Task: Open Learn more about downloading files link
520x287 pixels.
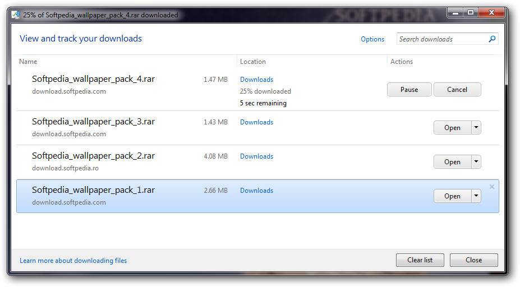Action: [x=73, y=261]
